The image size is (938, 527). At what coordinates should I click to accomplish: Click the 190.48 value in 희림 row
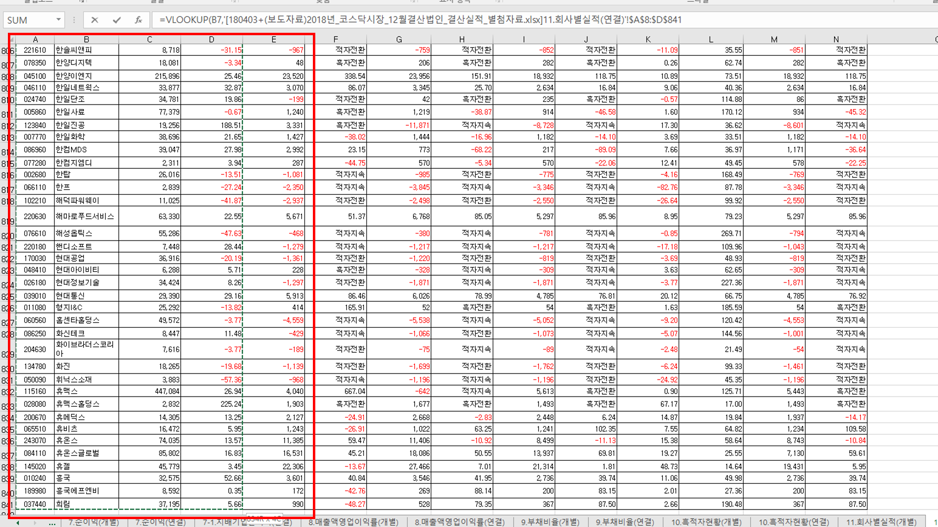[x=711, y=504]
